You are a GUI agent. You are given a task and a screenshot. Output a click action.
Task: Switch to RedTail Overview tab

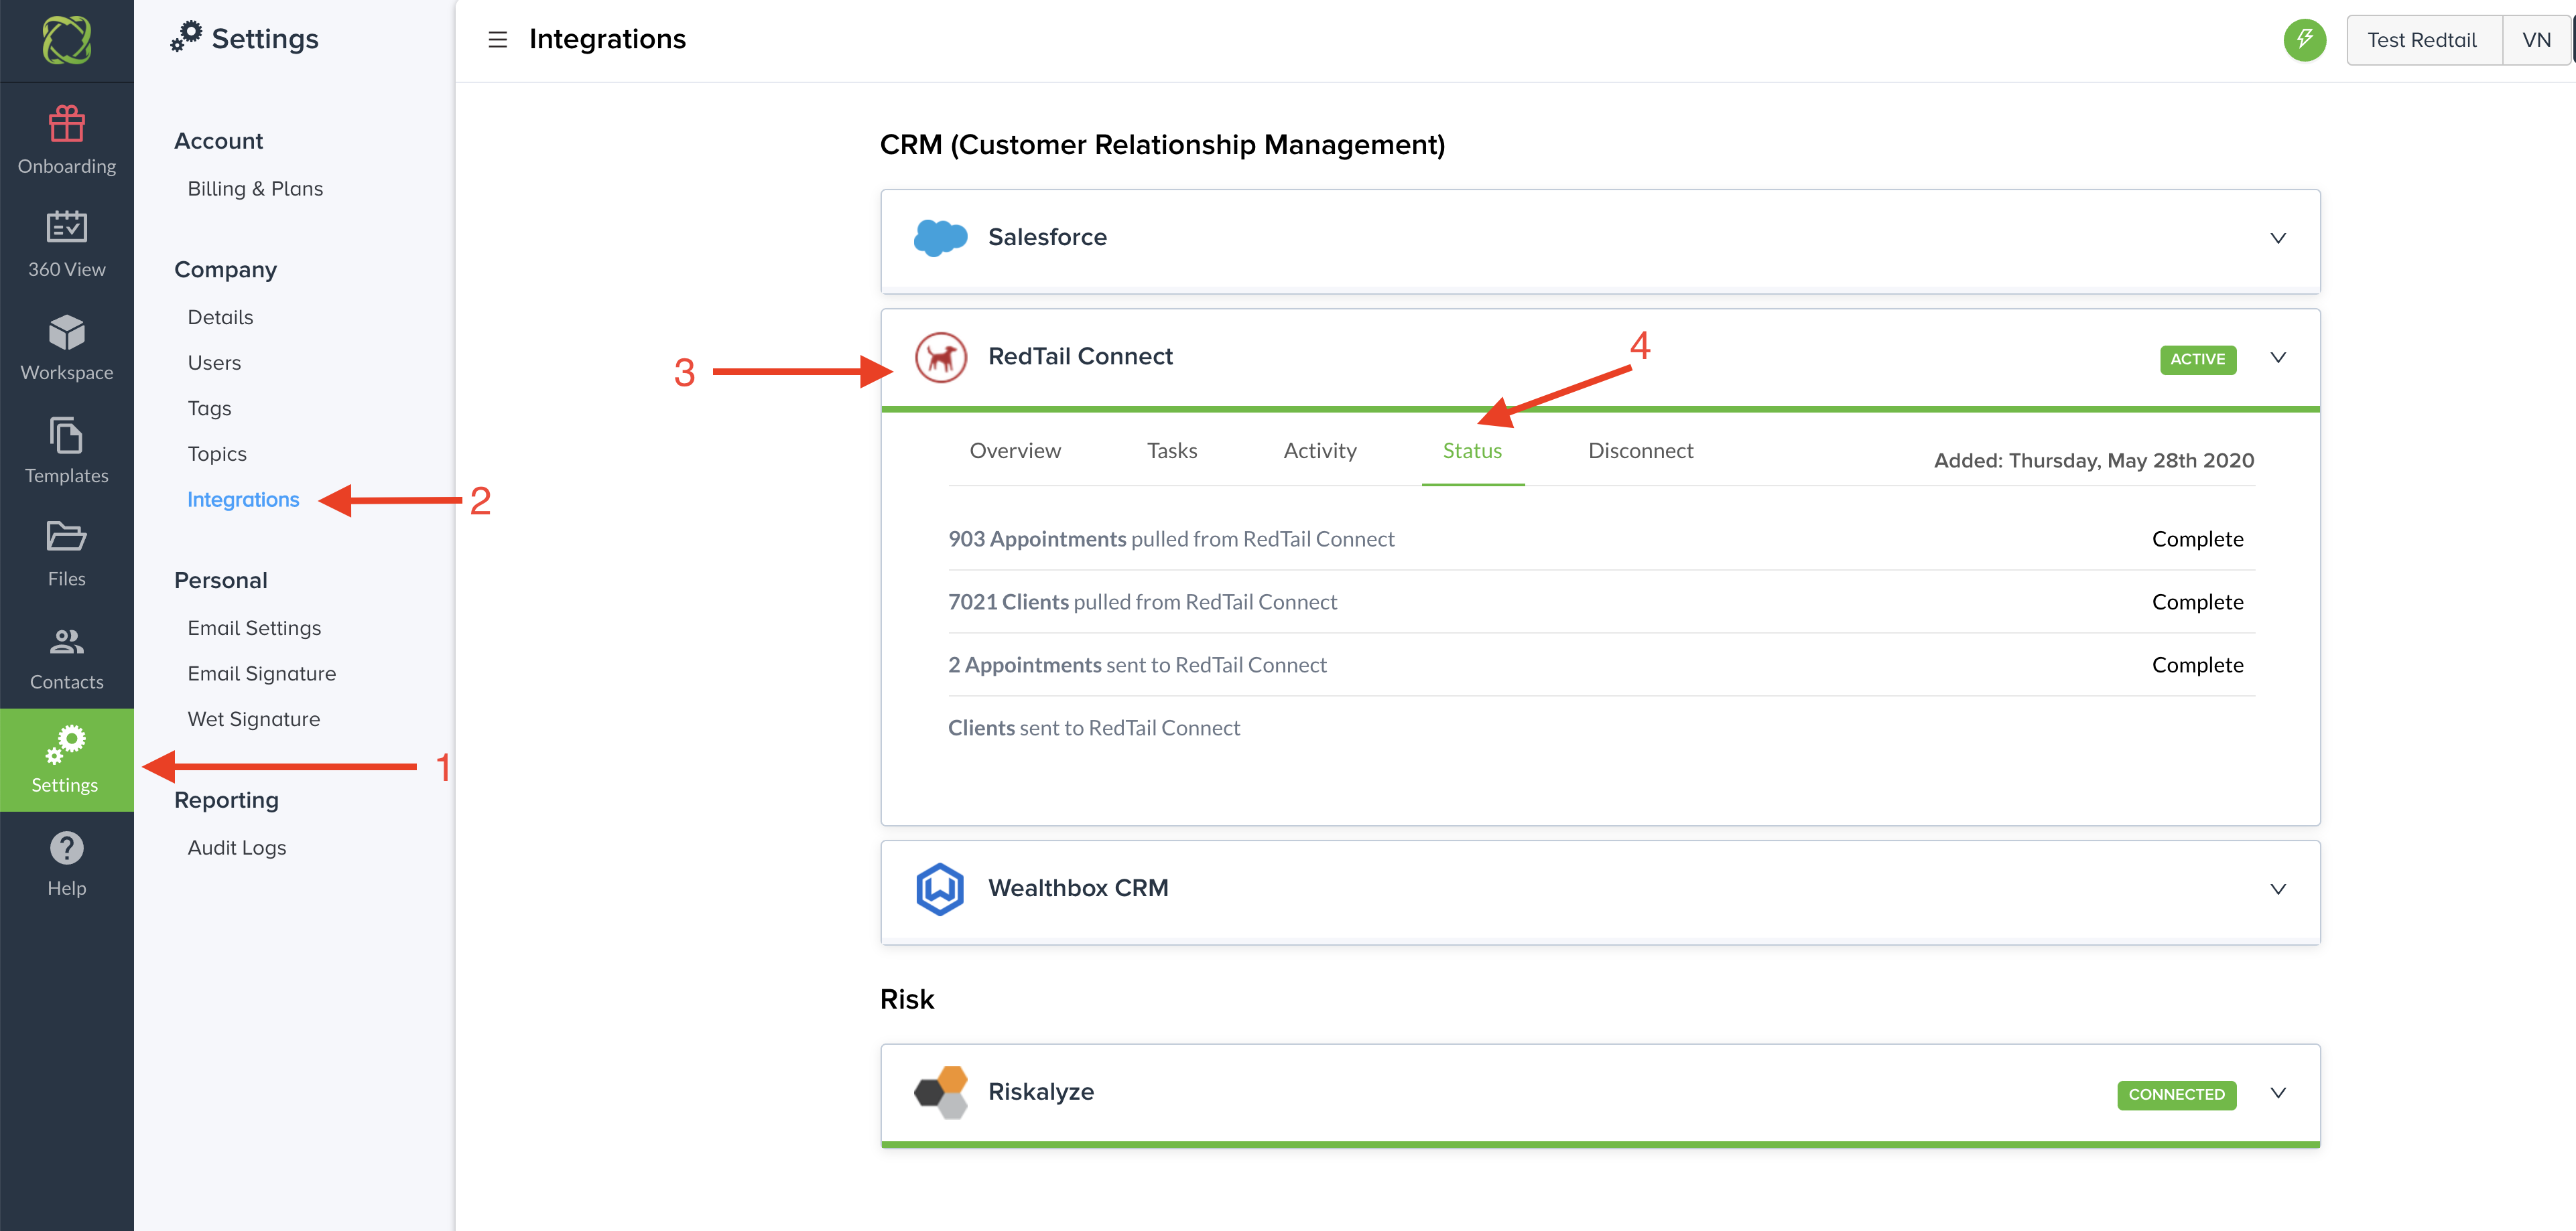pos(1015,451)
